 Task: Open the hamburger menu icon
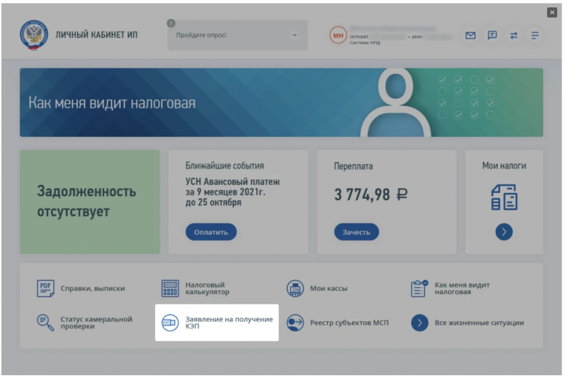(535, 35)
